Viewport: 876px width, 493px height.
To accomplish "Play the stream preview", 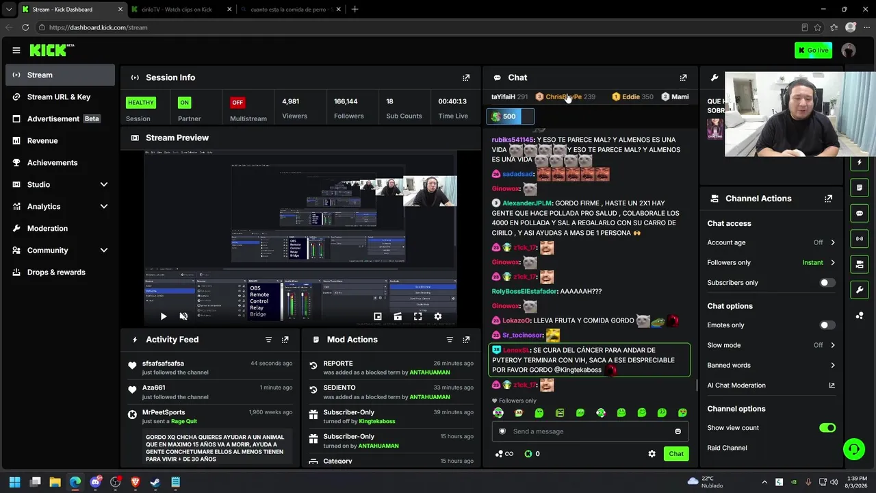I will click(x=163, y=316).
